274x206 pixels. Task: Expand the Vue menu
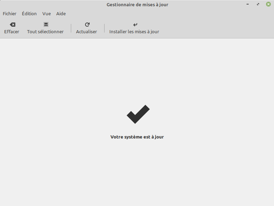point(47,14)
